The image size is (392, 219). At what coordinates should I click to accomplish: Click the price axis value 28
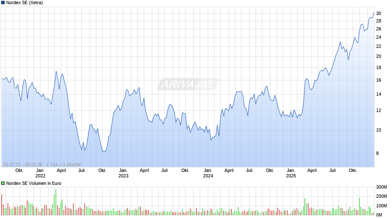point(379,21)
